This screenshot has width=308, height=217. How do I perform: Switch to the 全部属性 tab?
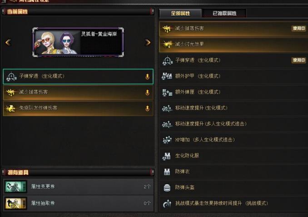[x=180, y=13]
